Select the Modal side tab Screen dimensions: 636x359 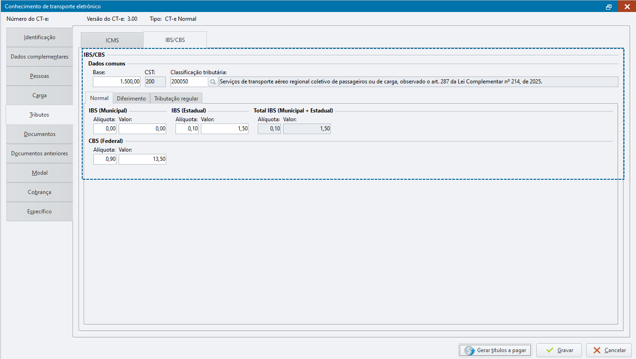click(x=40, y=173)
